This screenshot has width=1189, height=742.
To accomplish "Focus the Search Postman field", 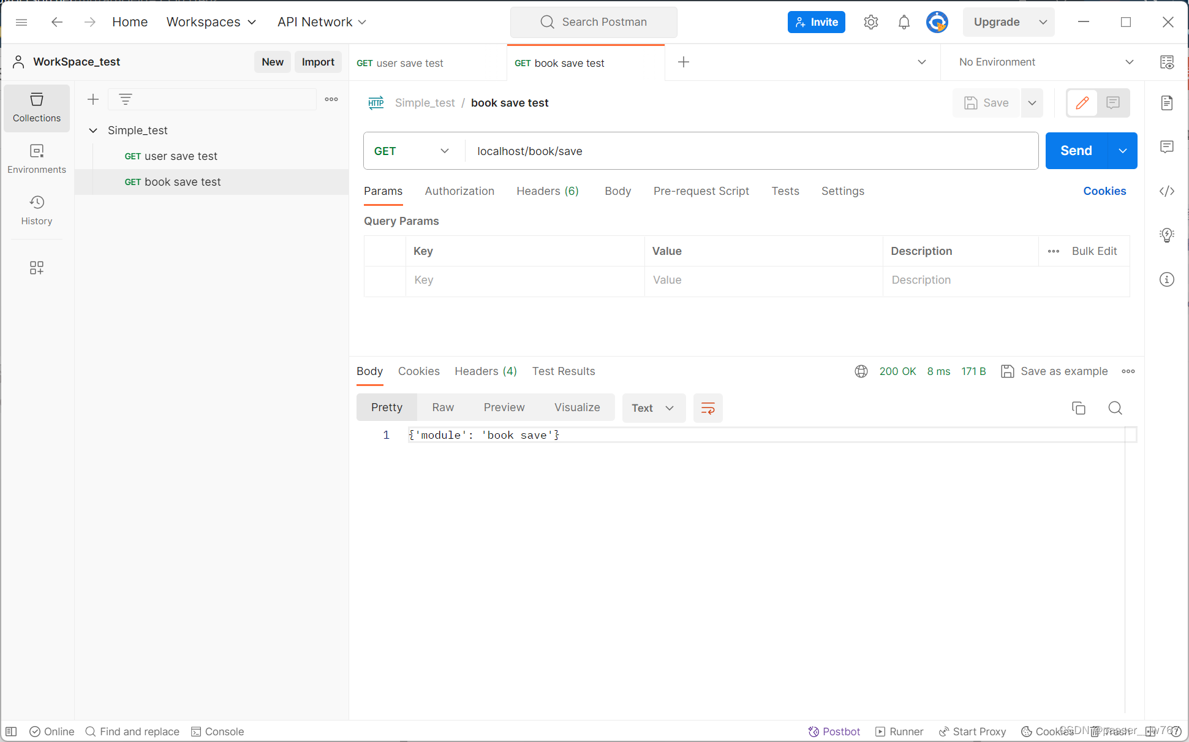I will click(594, 22).
